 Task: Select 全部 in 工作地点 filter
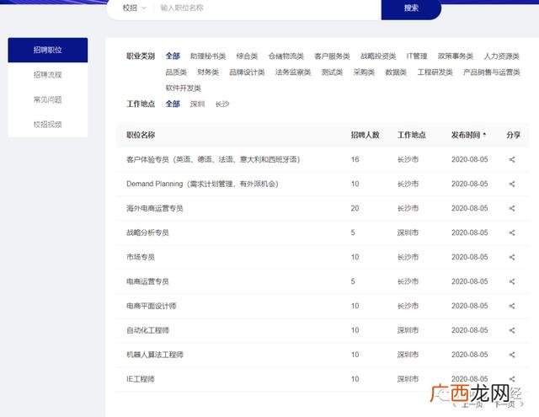point(173,104)
